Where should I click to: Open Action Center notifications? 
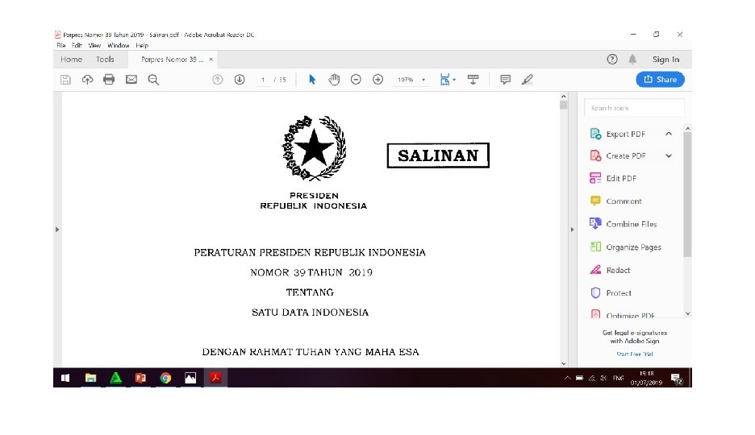[x=677, y=379]
